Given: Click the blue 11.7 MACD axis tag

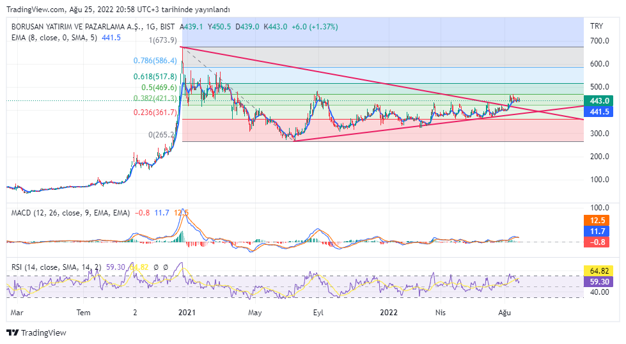Looking at the screenshot, I should click(x=597, y=231).
